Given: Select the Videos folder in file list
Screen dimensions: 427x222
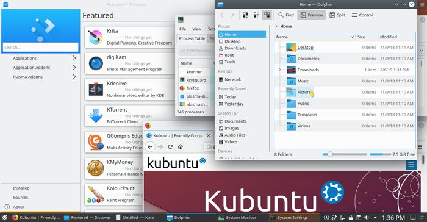Looking at the screenshot, I should point(304,126).
